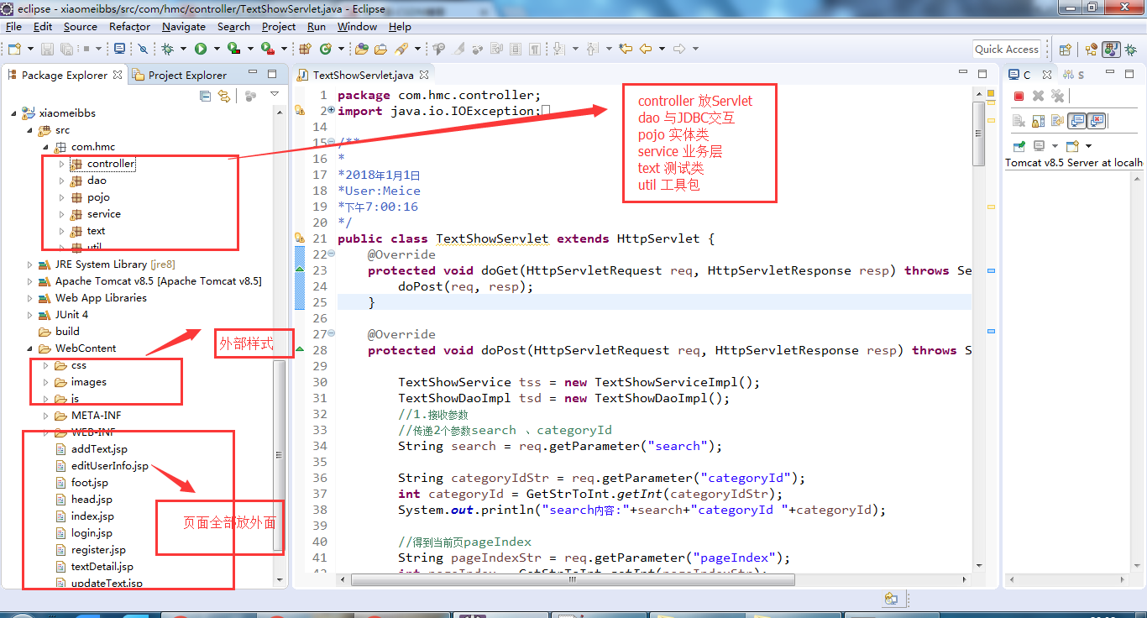Click the External Tools run icon
This screenshot has height=618, width=1147.
point(267,50)
